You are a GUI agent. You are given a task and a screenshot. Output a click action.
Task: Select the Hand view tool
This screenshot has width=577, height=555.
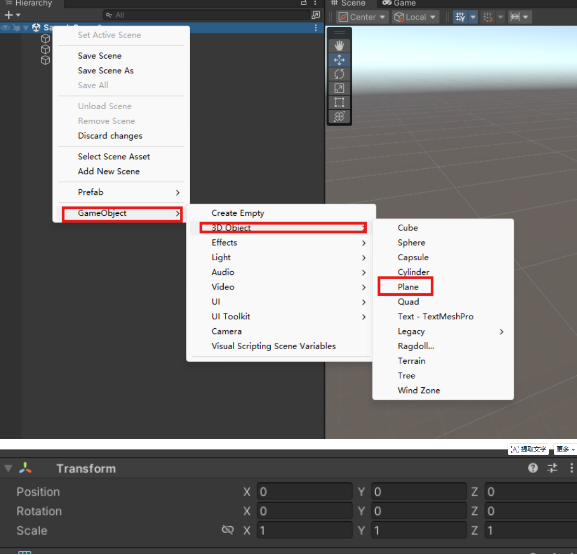click(339, 45)
